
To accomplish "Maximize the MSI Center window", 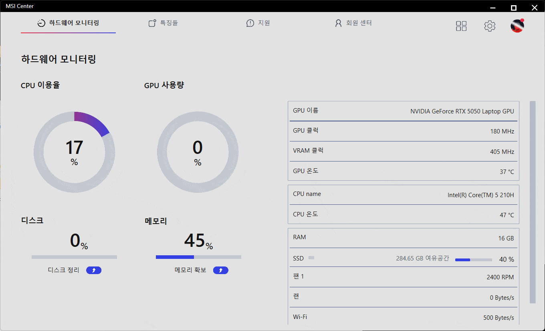I will (x=513, y=8).
